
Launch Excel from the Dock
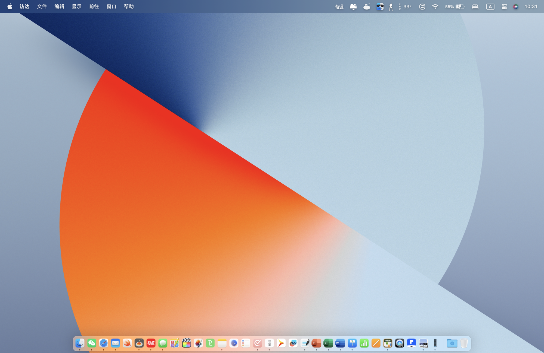click(x=329, y=343)
